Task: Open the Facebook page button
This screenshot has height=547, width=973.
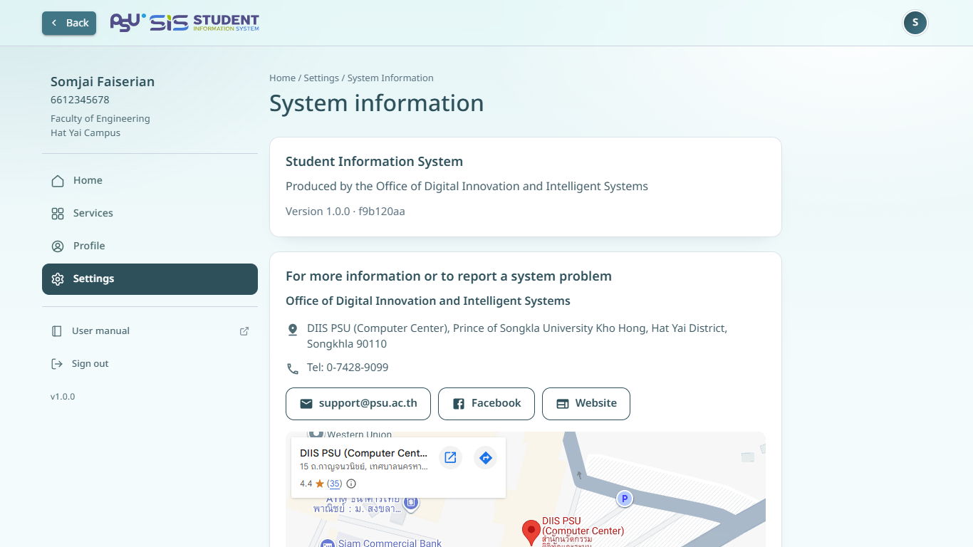Action: tap(486, 404)
